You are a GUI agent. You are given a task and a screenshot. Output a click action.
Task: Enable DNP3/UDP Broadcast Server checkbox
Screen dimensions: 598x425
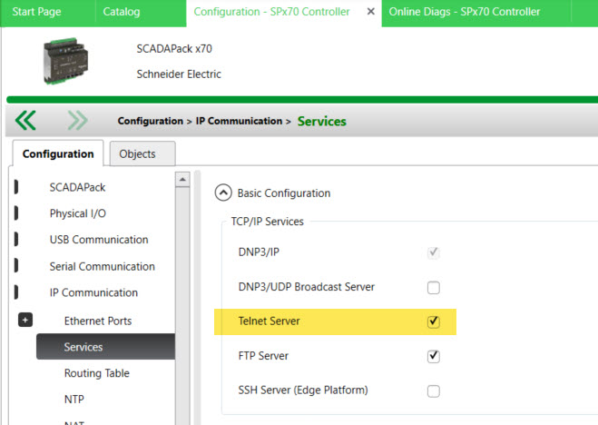click(x=433, y=287)
